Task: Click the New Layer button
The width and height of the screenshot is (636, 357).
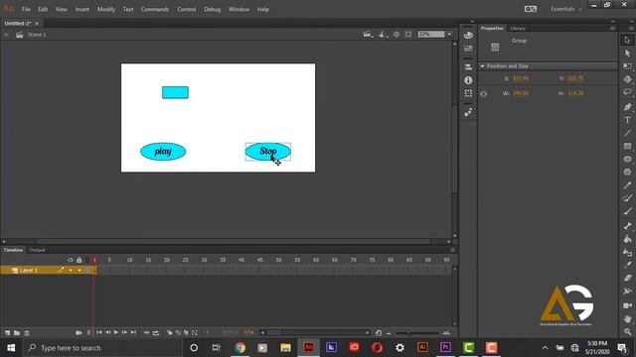Action: click(7, 333)
